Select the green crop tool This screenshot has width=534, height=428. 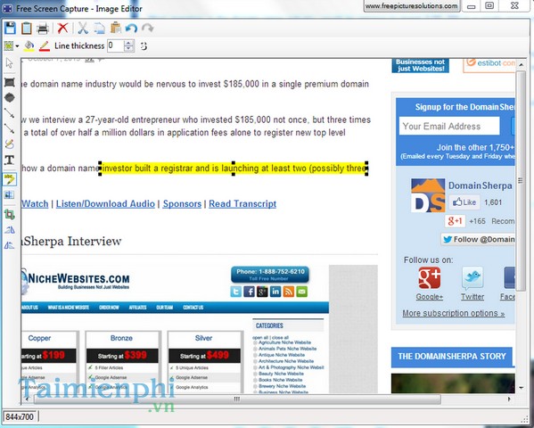(x=9, y=214)
